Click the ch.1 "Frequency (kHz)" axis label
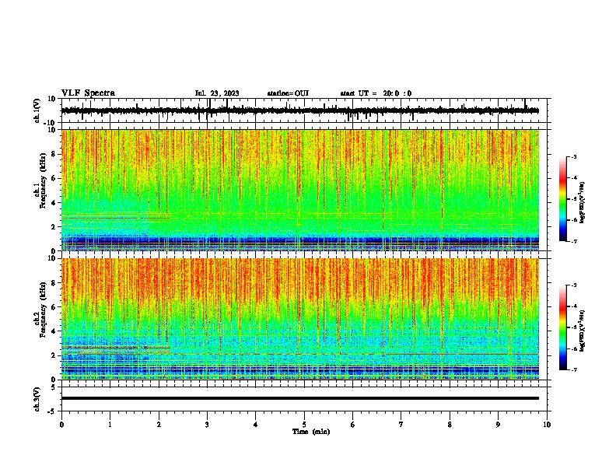The image size is (616, 476). click(x=43, y=180)
